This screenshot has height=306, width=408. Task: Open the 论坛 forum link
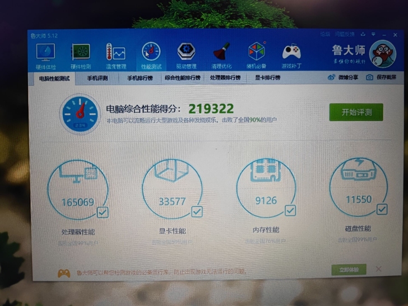325,34
